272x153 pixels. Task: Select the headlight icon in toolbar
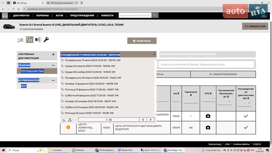(38, 40)
